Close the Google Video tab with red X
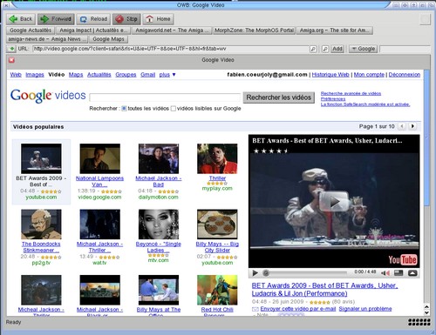 (11, 60)
